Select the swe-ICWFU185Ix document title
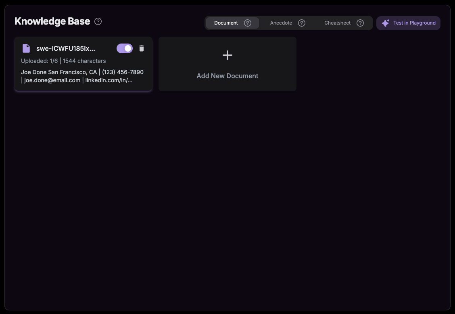 [x=66, y=48]
